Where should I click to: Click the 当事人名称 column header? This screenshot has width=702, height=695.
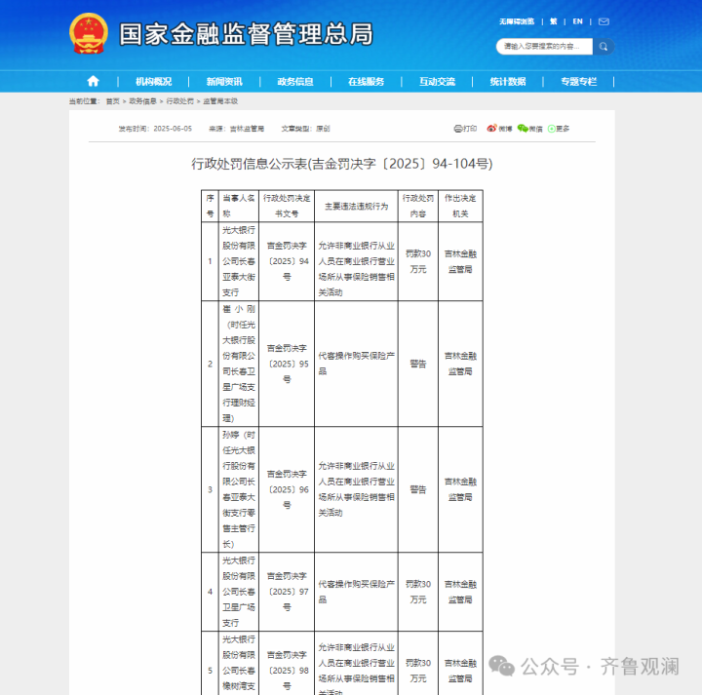coord(239,206)
